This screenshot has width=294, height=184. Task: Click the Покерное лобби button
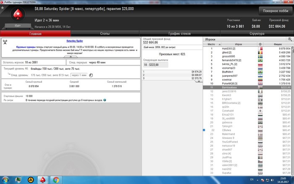(276, 11)
